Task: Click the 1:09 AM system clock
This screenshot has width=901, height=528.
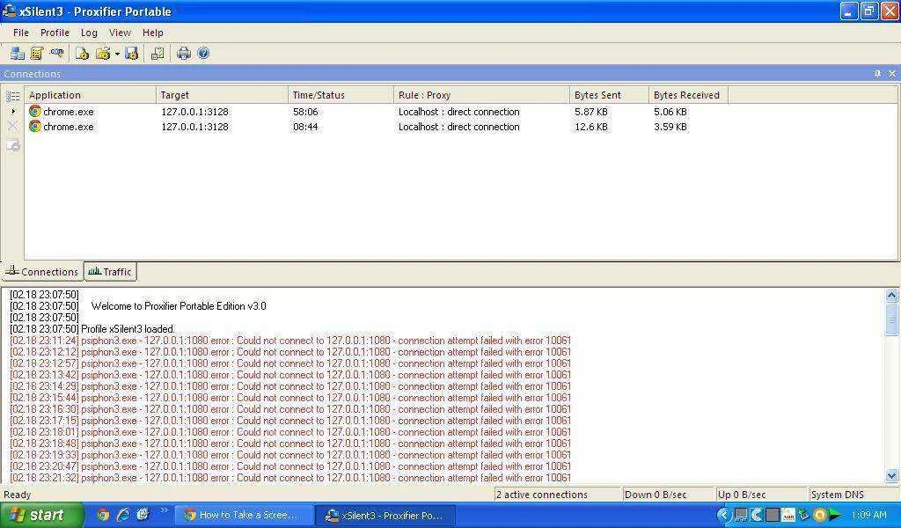Action: 868,516
